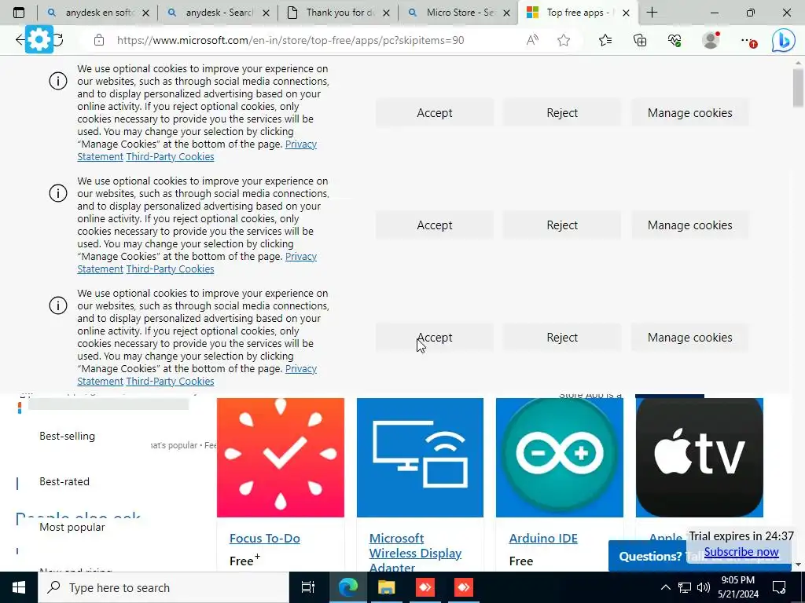This screenshot has width=805, height=603.
Task: Click the tab actions menu icon
Action: [x=19, y=13]
